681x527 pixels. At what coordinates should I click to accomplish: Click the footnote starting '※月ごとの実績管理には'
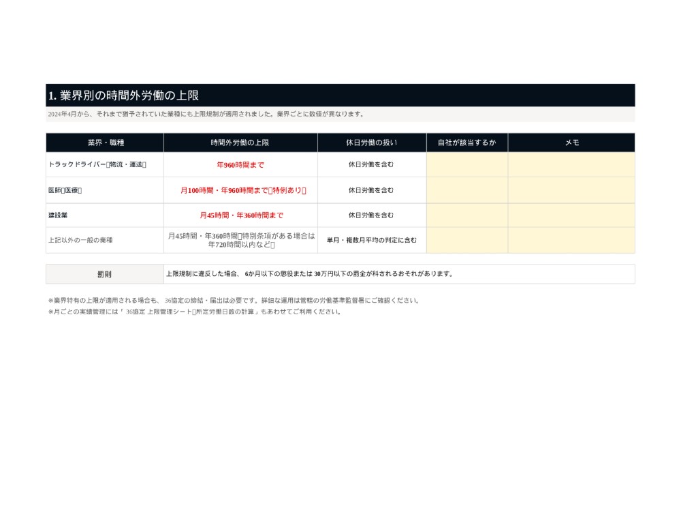point(195,312)
